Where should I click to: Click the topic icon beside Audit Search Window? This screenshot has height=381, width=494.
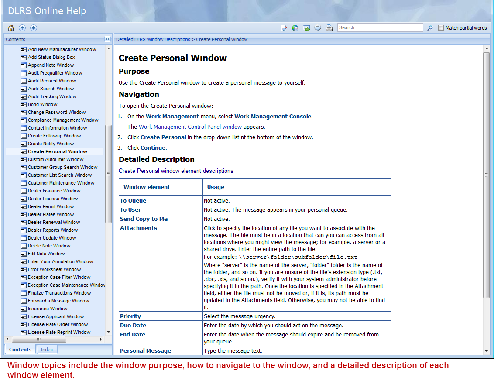pyautogui.click(x=23, y=89)
